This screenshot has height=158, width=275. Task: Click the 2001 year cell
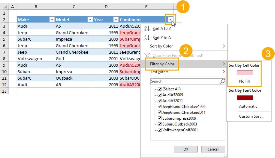pyautogui.click(x=106, y=59)
